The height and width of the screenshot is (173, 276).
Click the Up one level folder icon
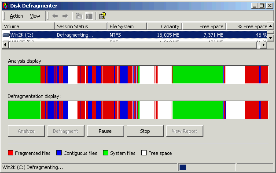click(79, 16)
